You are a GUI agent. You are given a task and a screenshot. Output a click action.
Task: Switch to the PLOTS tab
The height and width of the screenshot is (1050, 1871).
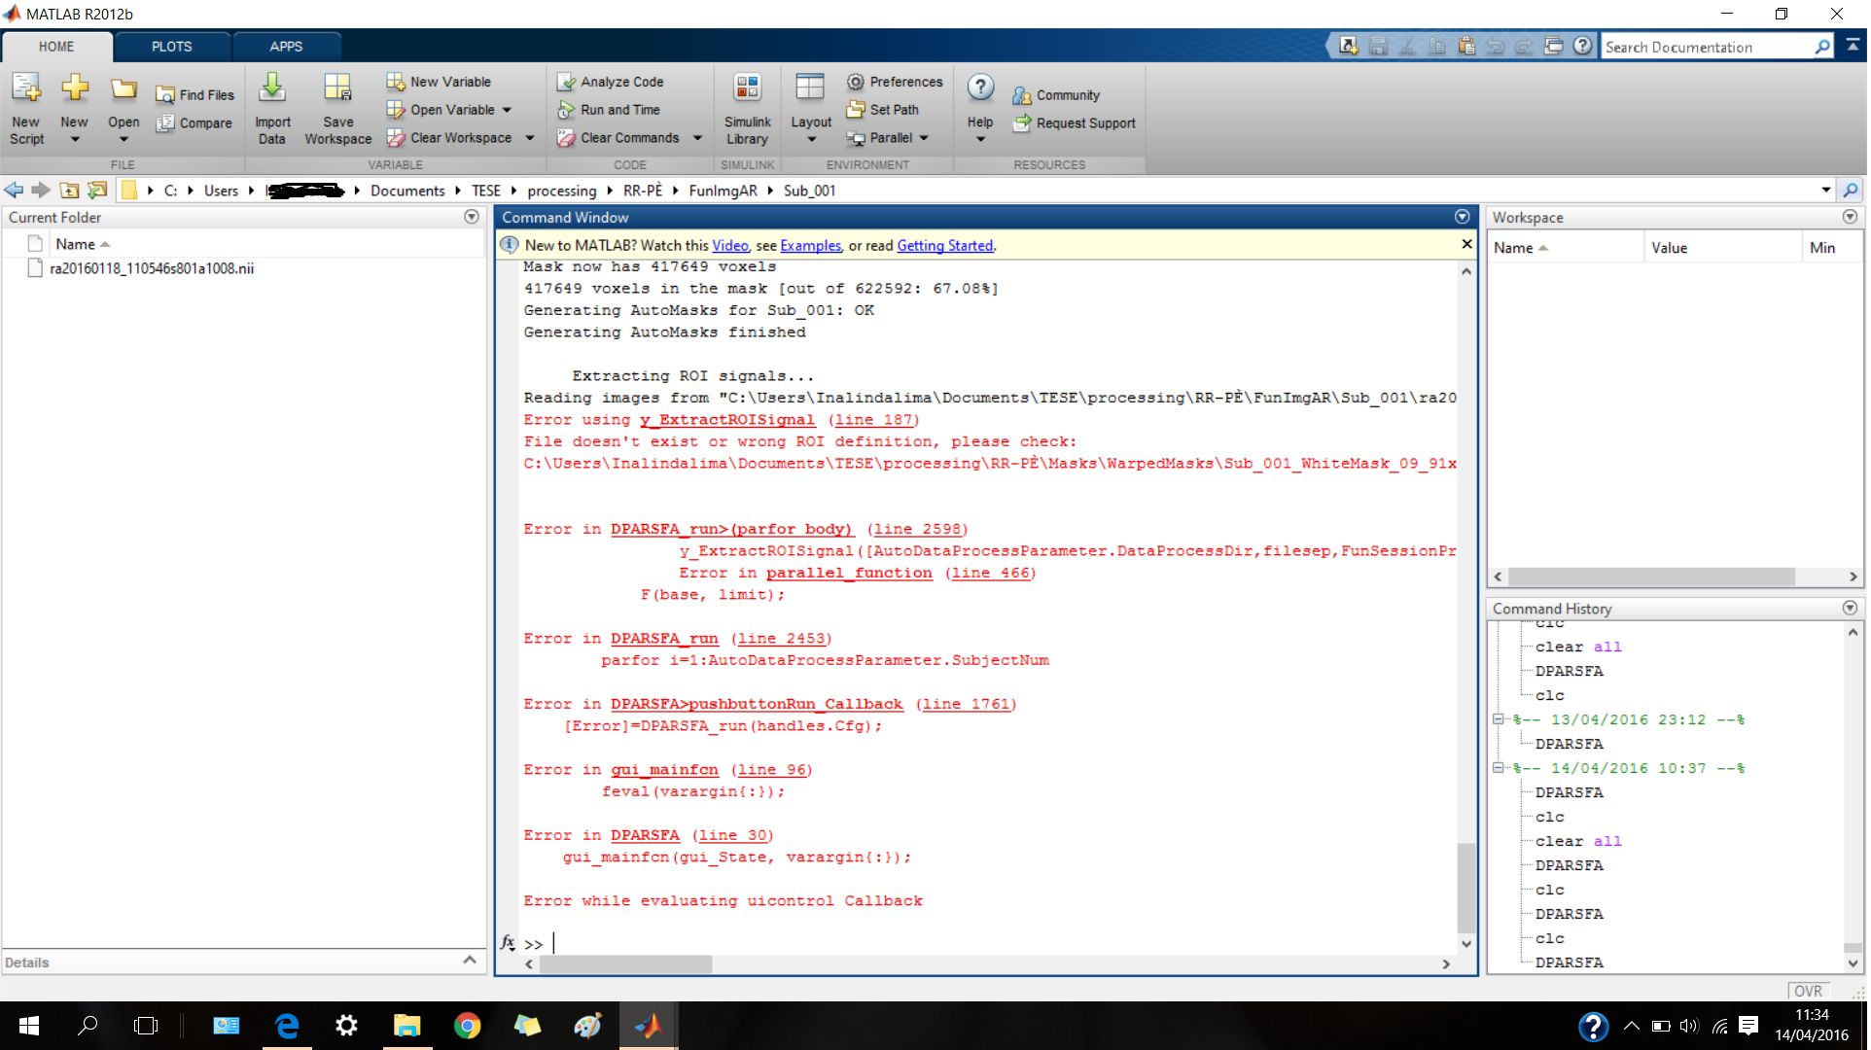[172, 47]
